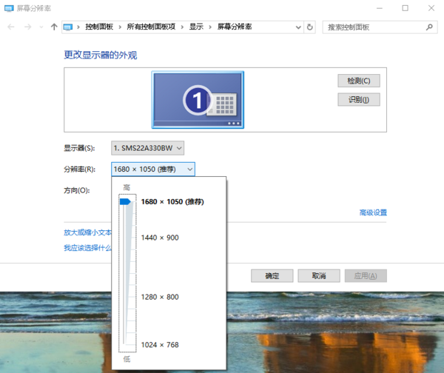Expand the chevron after 所有控制面板项 breadcrumb
444x373 pixels.
click(x=182, y=27)
